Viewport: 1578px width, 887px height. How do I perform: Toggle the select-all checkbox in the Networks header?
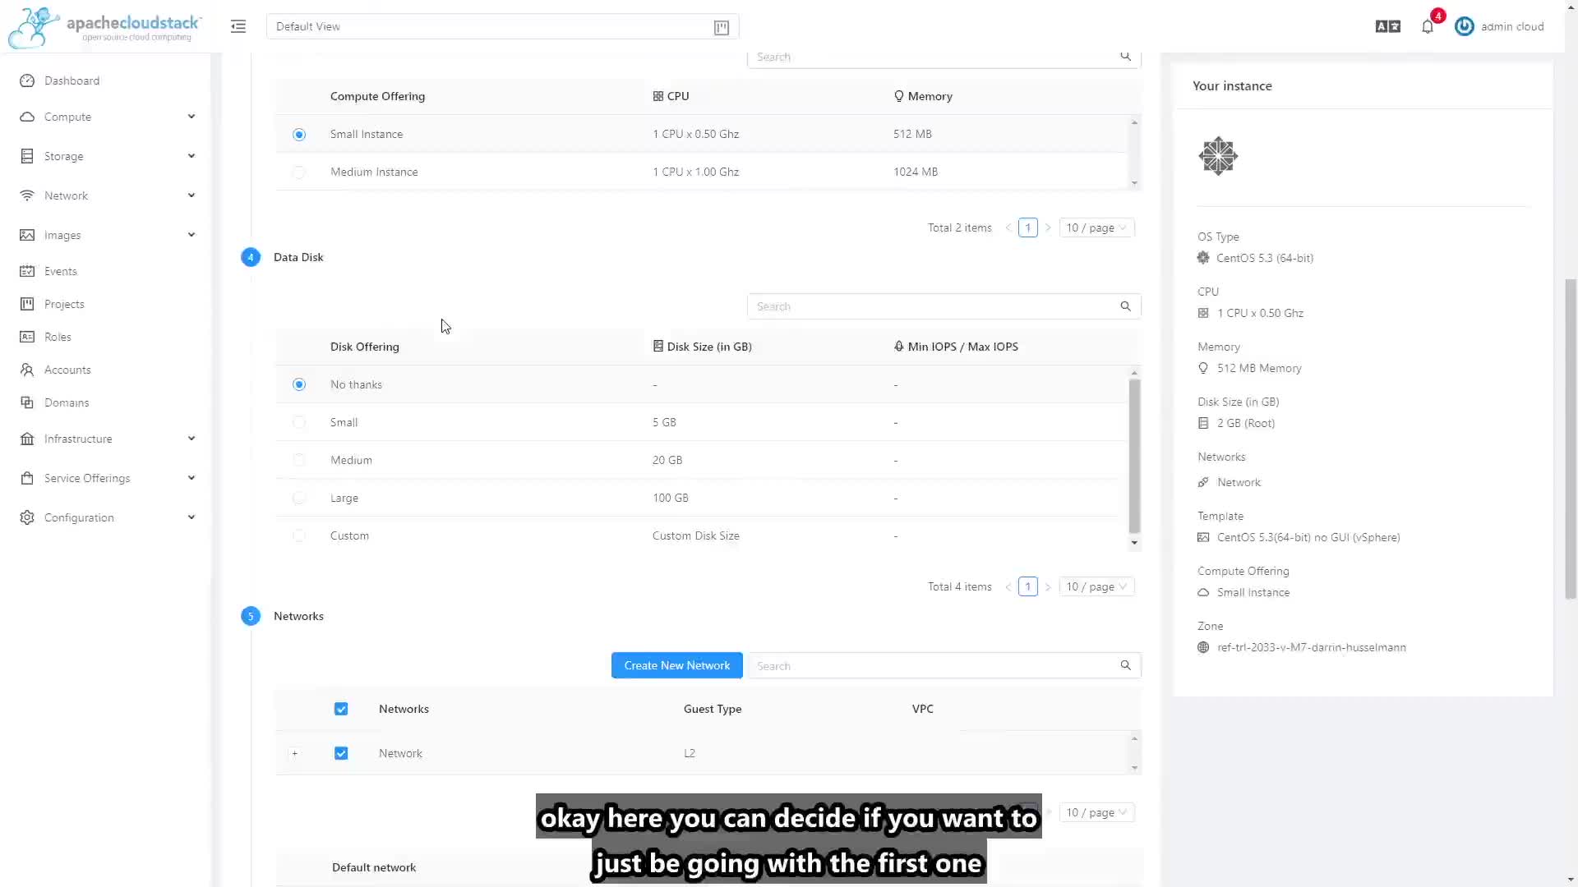tap(341, 709)
